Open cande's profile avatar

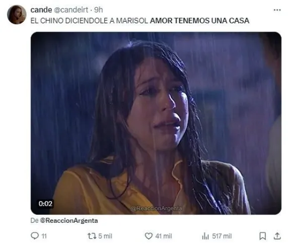[x=17, y=15]
